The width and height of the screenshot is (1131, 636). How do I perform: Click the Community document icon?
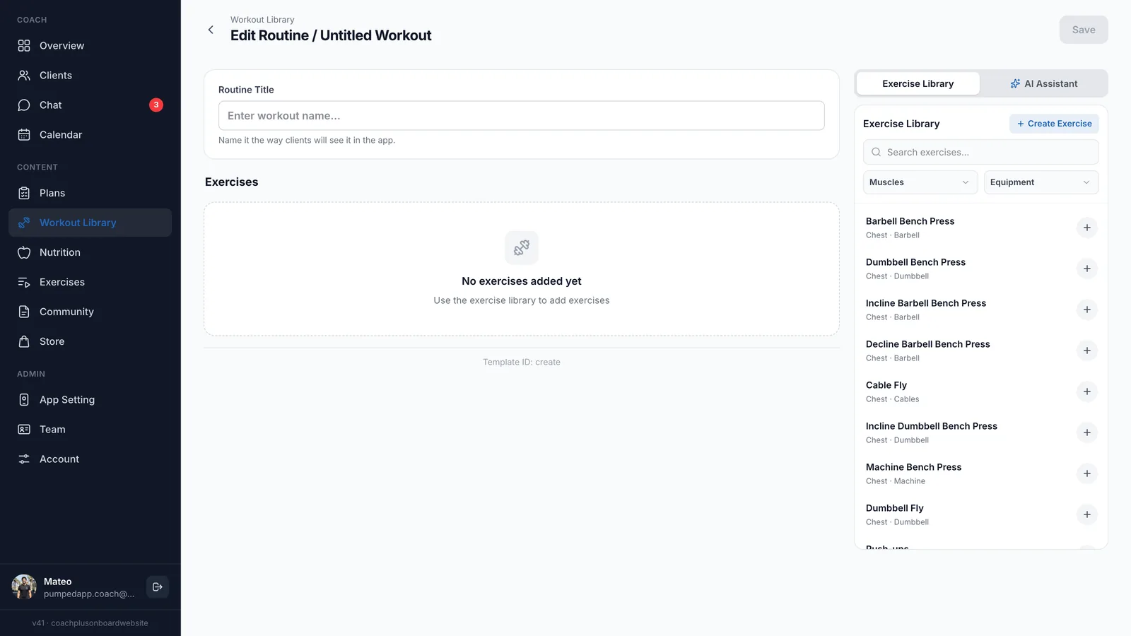point(24,312)
